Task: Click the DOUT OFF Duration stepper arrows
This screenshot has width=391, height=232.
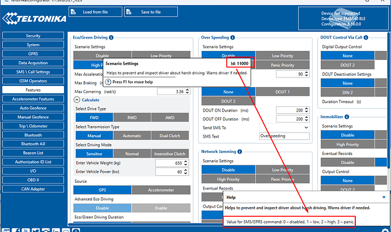Action: tap(307, 119)
